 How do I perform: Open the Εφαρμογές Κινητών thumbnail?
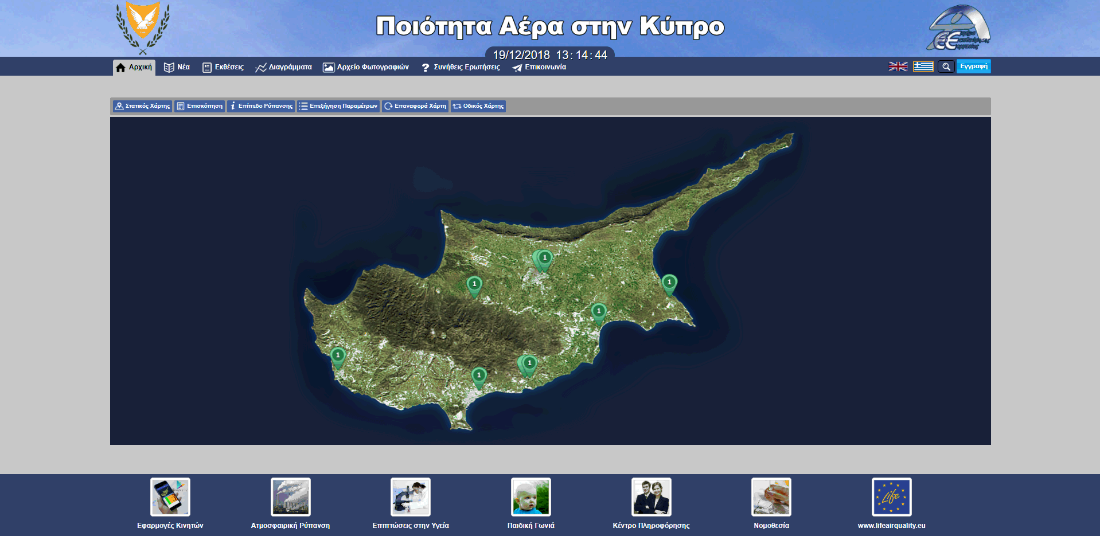[x=170, y=497]
